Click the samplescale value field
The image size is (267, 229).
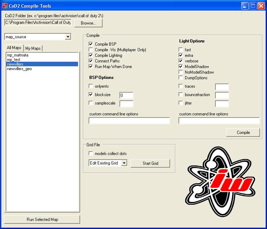[126, 103]
